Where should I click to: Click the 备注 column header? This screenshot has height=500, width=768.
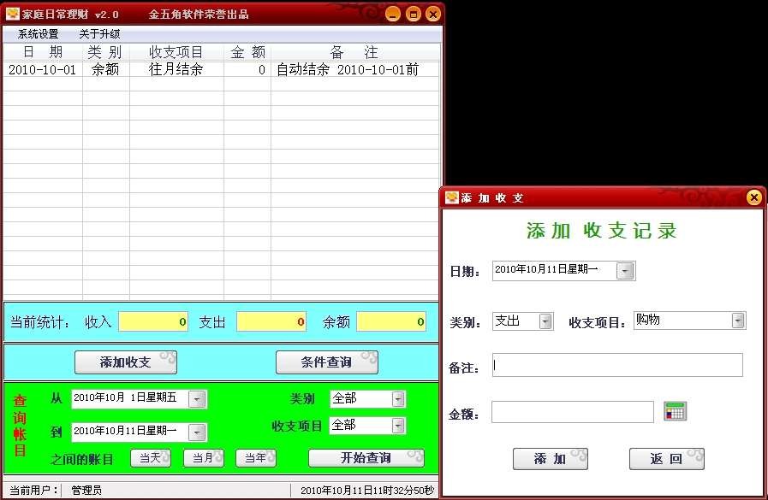[x=354, y=52]
